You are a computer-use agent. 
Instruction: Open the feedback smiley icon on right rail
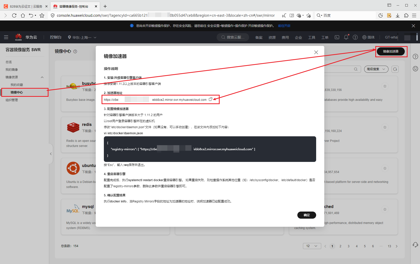[x=415, y=69]
